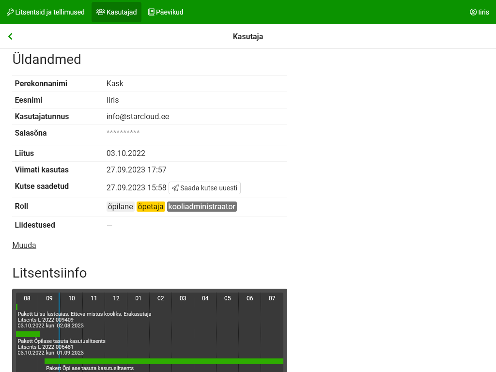Screen dimensions: 496x372
Task: Select the yellow õpetaja role badge
Action: point(151,207)
